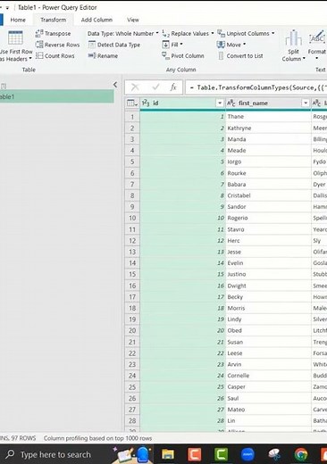The image size is (327, 464).
Task: Click the Split Column icon
Action: pos(293,38)
